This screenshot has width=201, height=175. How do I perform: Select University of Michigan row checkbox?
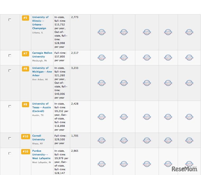point(10,71)
